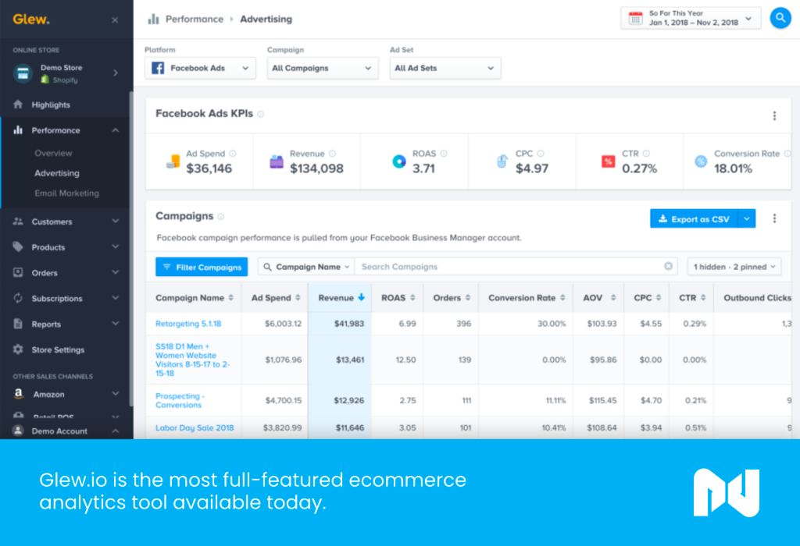Open the Facebook Ads KPIs kebab menu
The height and width of the screenshot is (546, 800).
(x=774, y=115)
